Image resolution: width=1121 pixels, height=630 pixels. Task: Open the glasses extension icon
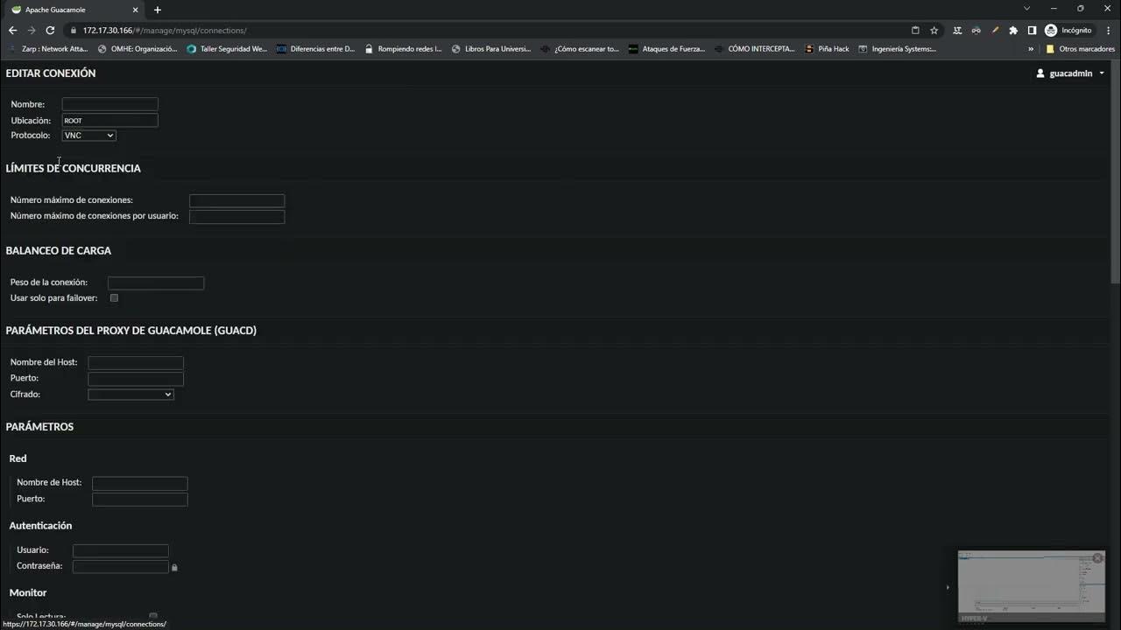976,30
